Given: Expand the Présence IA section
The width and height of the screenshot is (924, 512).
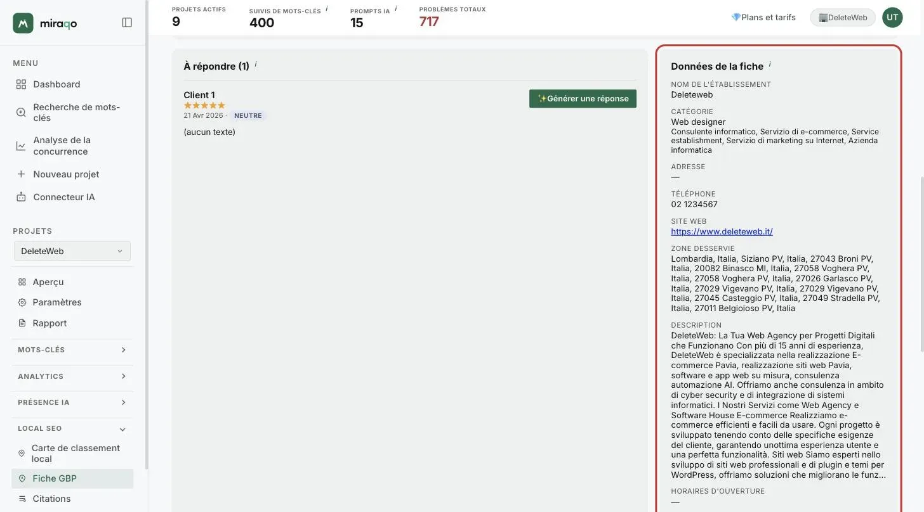Looking at the screenshot, I should click(72, 402).
